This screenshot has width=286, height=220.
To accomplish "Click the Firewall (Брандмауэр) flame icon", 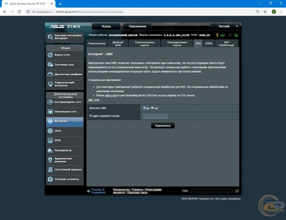I will 50,150.
